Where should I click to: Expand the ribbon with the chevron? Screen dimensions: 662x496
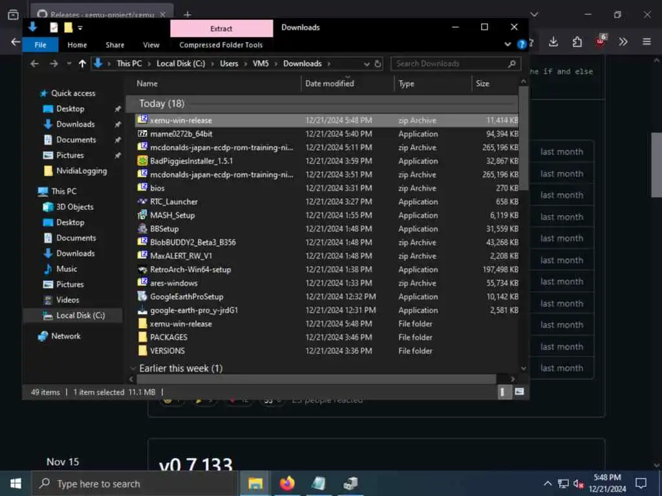[x=507, y=44]
